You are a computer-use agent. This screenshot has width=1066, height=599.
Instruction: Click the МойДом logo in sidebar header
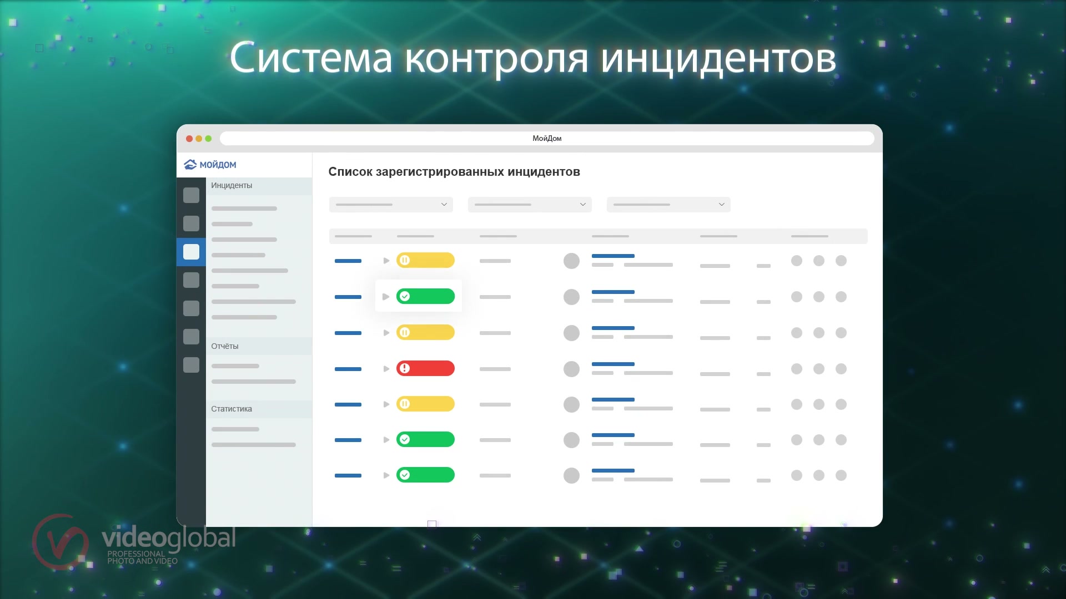pyautogui.click(x=210, y=165)
